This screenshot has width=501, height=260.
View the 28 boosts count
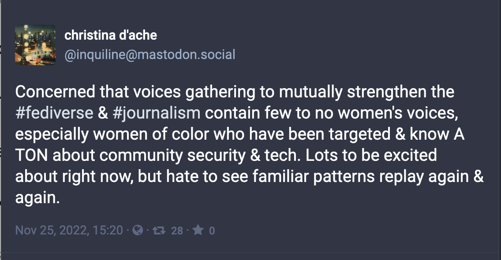(177, 230)
